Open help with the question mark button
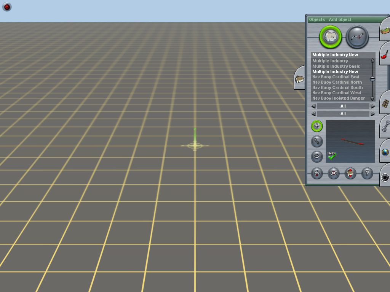Viewport: 390px width, 292px height. 367,173
